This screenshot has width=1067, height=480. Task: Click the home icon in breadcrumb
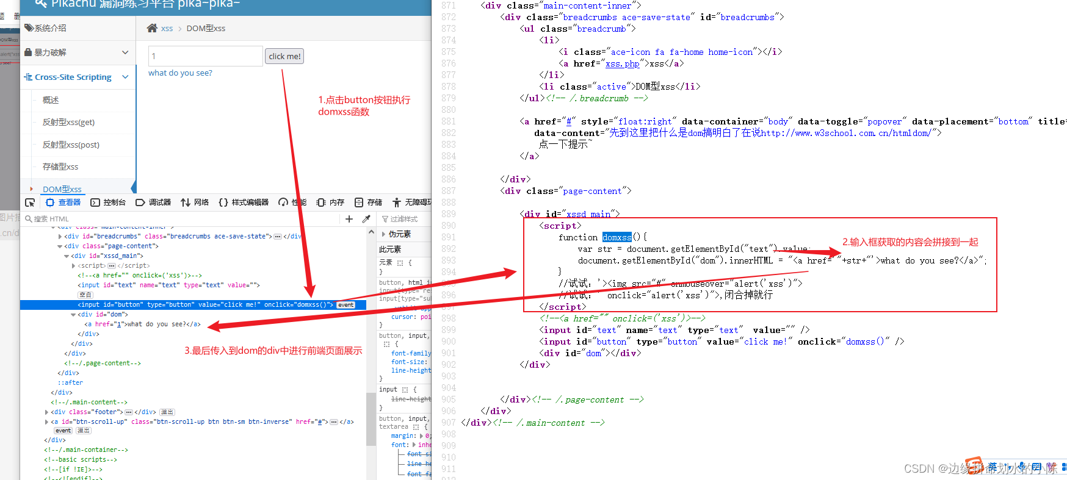(153, 28)
